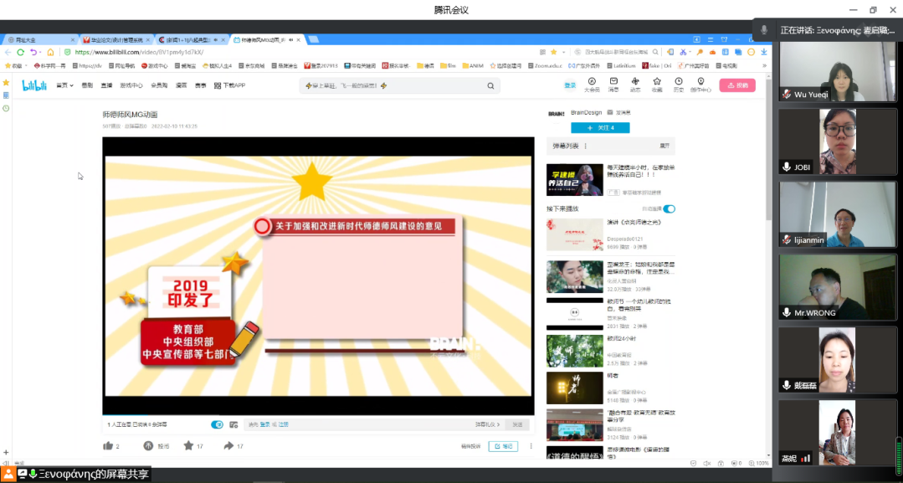903x483 pixels.
Task: Click the thumbs-up like icon below video
Action: click(x=108, y=445)
